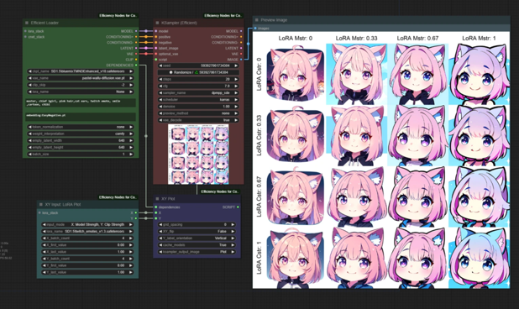This screenshot has height=309, width=519.
Task: Click the Efficiency Nodes badge above KSampler
Action: click(223, 16)
